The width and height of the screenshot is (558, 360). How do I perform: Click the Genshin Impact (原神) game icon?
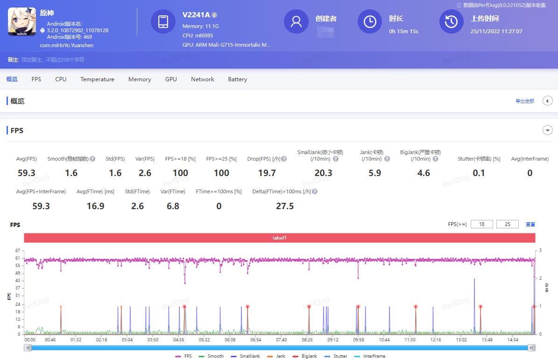[x=21, y=21]
